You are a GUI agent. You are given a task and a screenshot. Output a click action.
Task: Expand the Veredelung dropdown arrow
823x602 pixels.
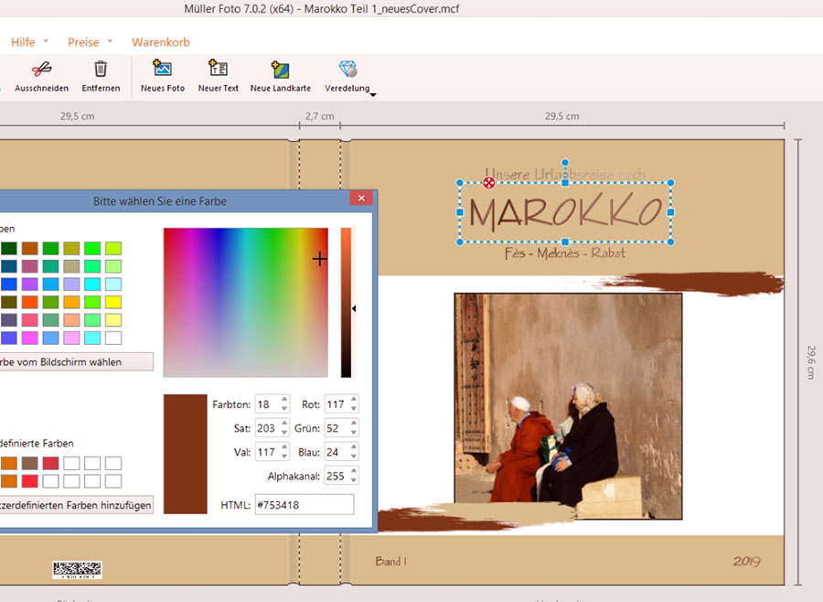[373, 93]
